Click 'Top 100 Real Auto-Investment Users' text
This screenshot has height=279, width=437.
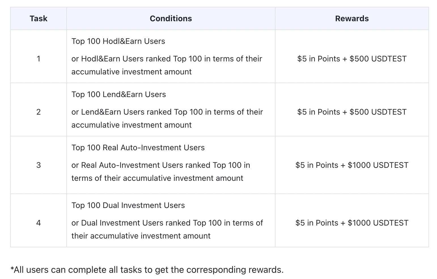[138, 148]
